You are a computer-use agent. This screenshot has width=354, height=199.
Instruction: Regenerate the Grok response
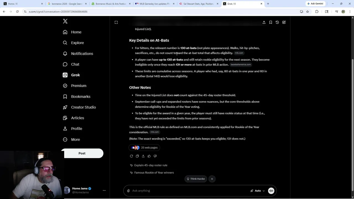131,156
